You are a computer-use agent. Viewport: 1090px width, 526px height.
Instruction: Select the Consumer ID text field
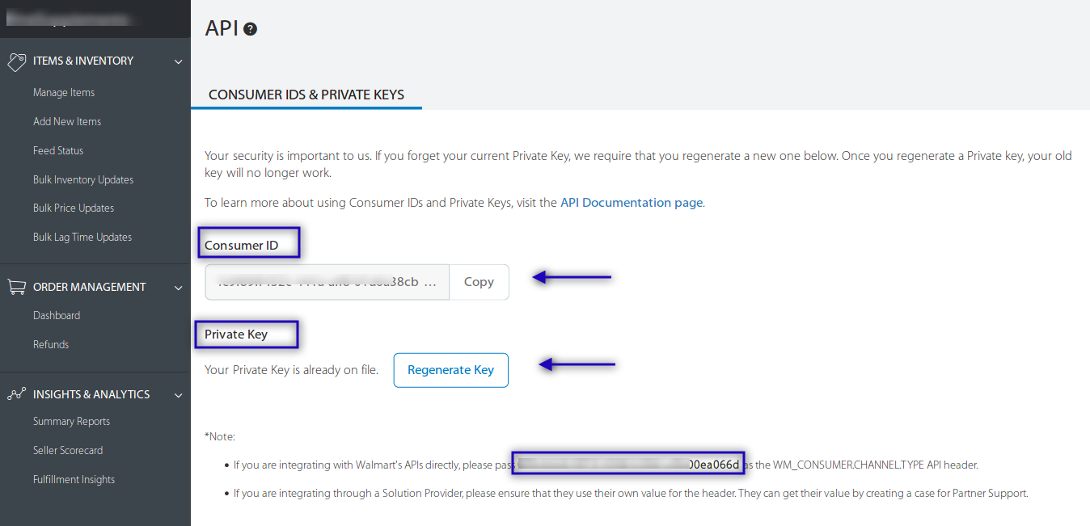pyautogui.click(x=327, y=282)
